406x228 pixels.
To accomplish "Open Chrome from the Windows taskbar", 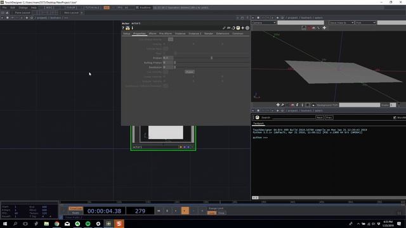I will (x=56, y=224).
